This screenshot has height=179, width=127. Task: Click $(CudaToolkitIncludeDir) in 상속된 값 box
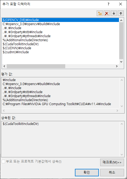[x=21, y=124]
